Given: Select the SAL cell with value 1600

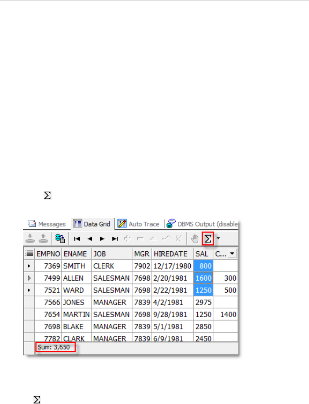Looking at the screenshot, I should (203, 278).
